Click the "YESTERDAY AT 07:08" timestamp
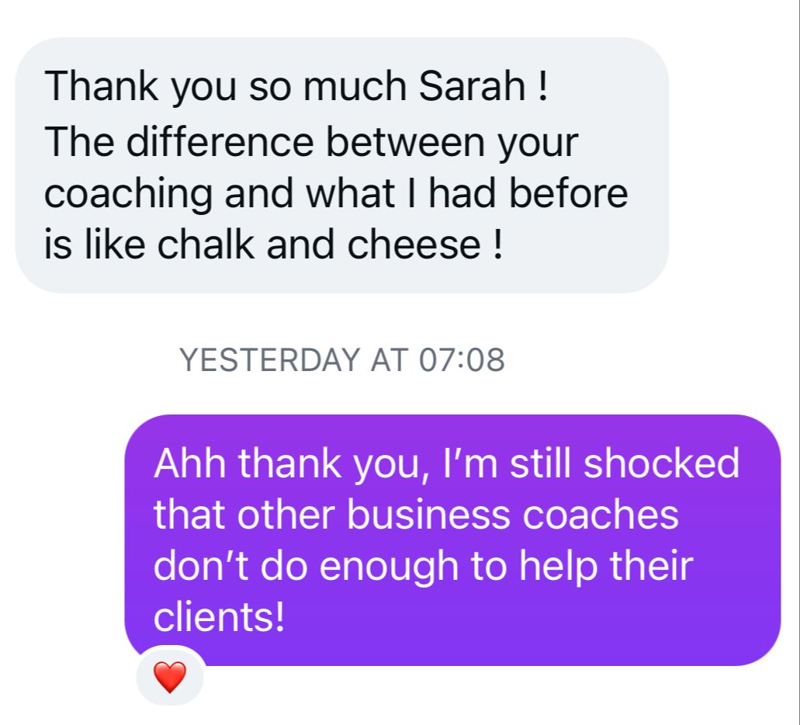The image size is (800, 725). tap(341, 360)
